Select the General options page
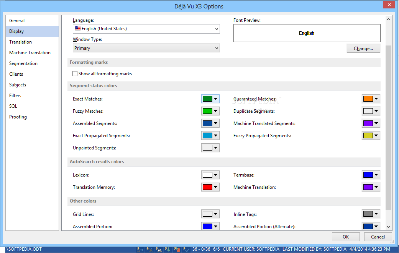The width and height of the screenshot is (399, 253). coord(32,21)
